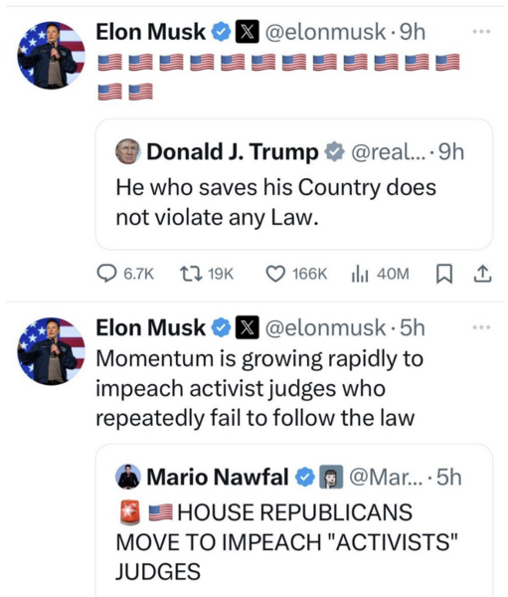Like the tweet showing 166K likes
This screenshot has width=508, height=597.
(275, 274)
